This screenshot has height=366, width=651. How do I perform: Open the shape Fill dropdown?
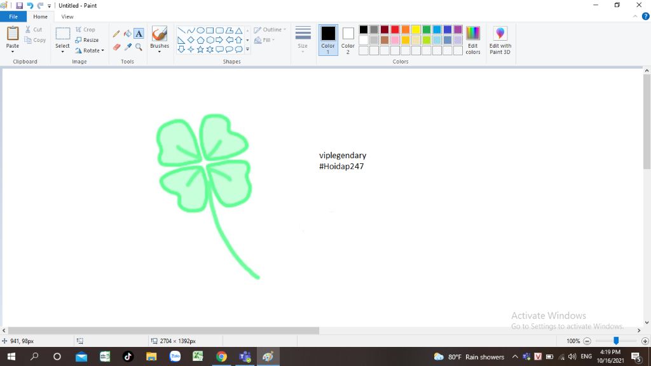[x=264, y=40]
